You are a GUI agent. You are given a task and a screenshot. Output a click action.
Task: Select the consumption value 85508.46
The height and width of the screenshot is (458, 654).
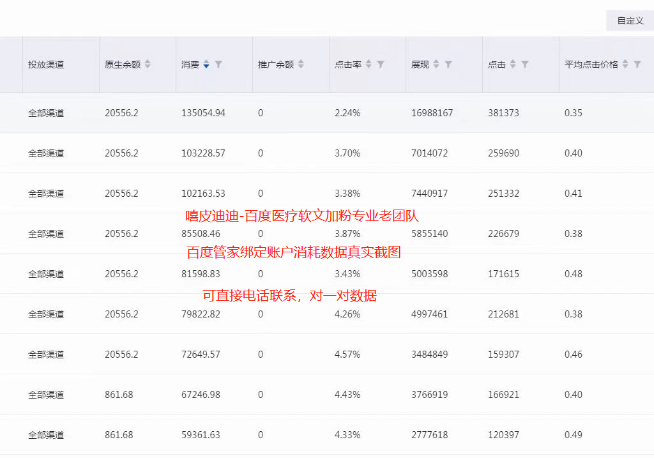pyautogui.click(x=201, y=234)
